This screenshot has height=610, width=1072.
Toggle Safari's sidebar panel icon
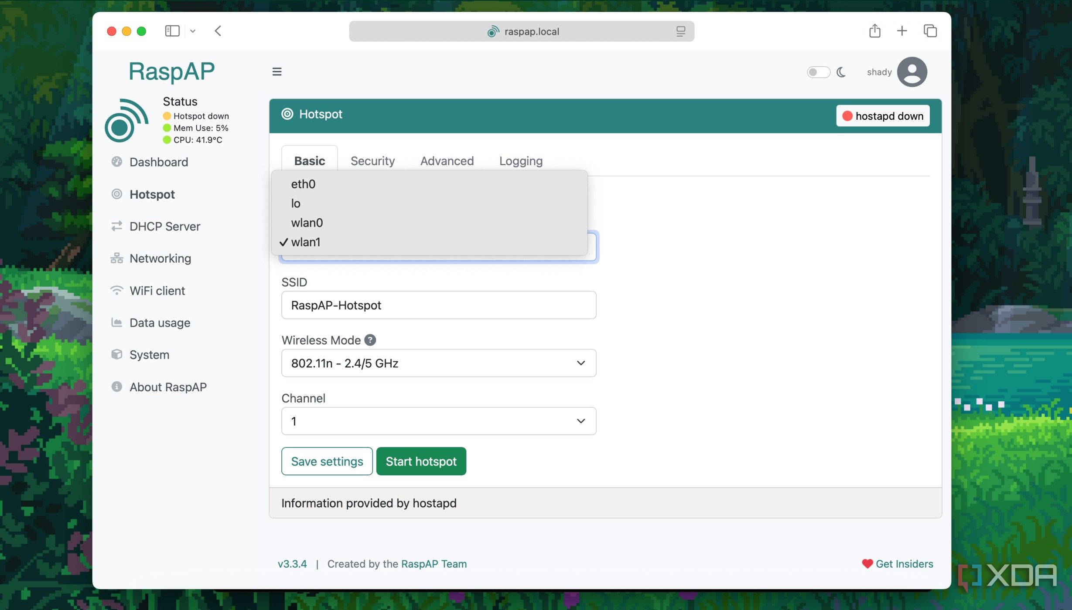coord(172,31)
